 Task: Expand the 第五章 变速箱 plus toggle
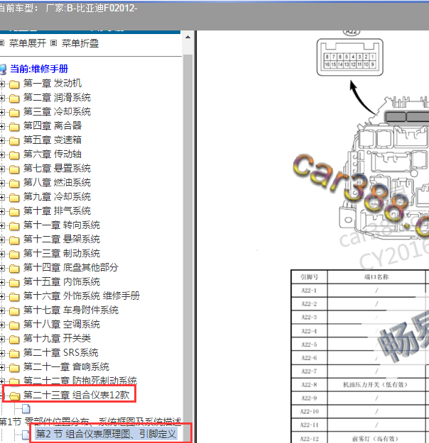[x=2, y=140]
